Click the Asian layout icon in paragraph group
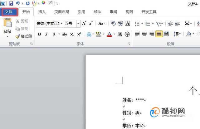The width and height of the screenshot is (200, 129). pyautogui.click(x=187, y=24)
